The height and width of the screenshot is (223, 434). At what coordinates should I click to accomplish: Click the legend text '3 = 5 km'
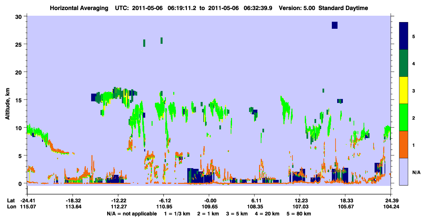[236, 214]
